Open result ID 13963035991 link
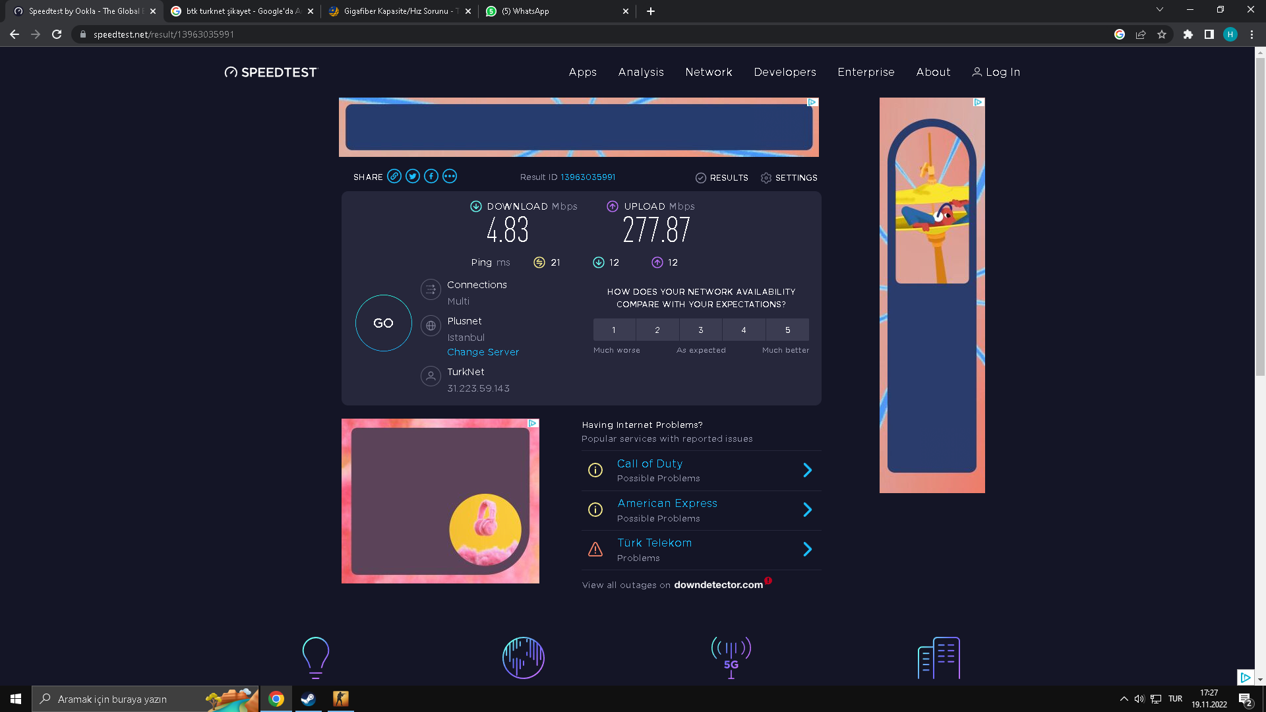The width and height of the screenshot is (1266, 712). (x=588, y=177)
